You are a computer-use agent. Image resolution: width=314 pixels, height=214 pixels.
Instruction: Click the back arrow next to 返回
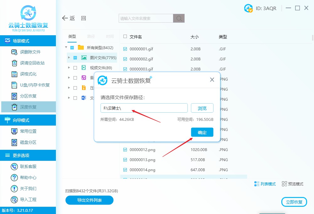click(65, 18)
